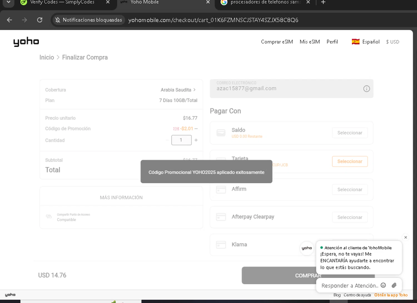Expand MÁS INFORMACIÓN section
This screenshot has height=303, width=417.
[121, 197]
